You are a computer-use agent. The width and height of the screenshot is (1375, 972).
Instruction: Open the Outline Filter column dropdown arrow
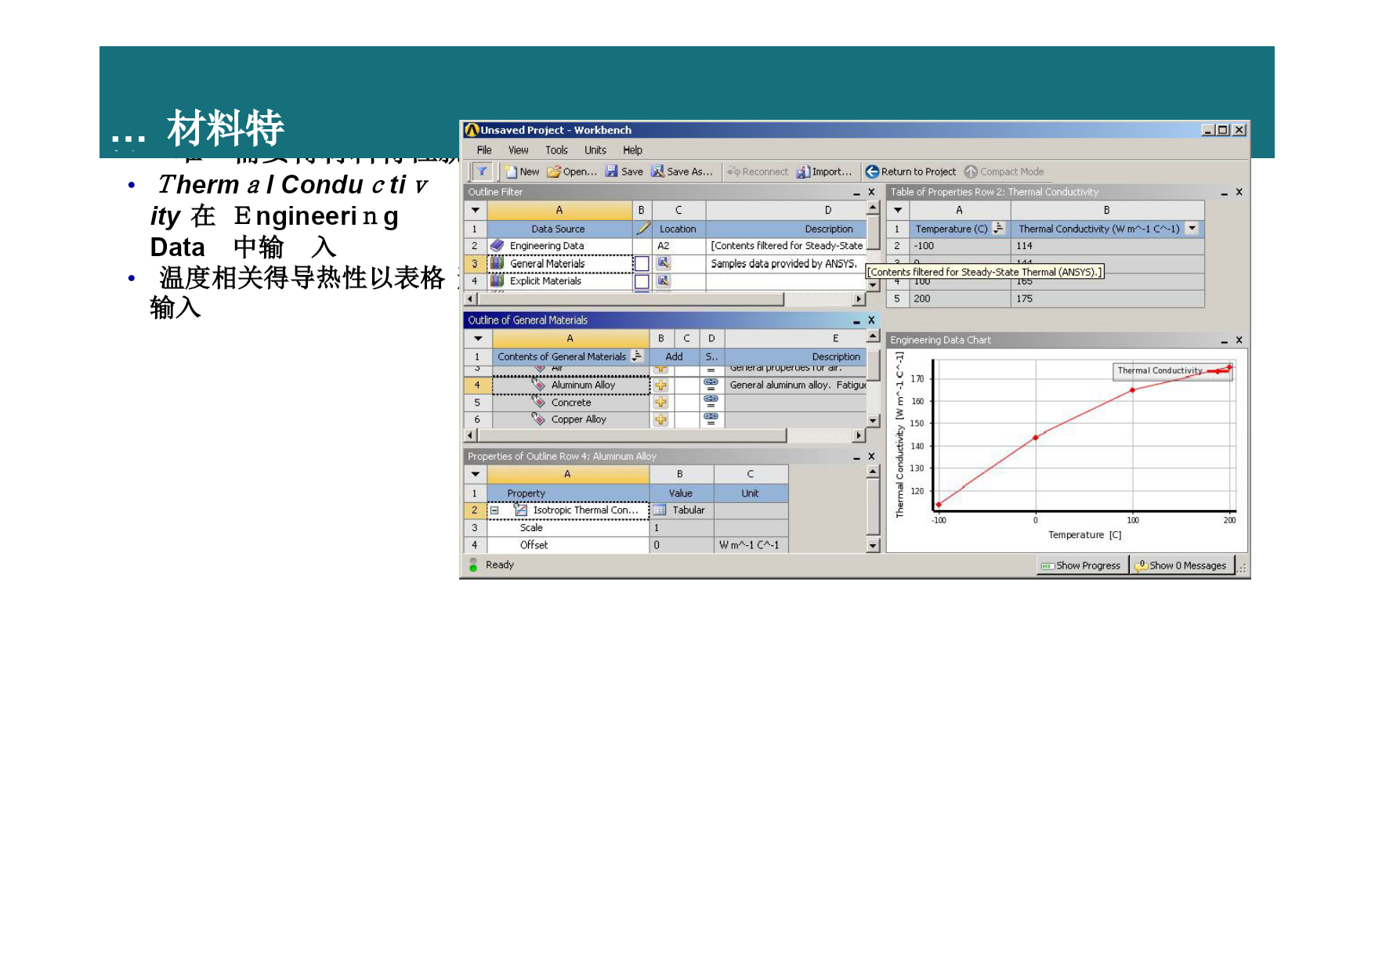pos(476,210)
